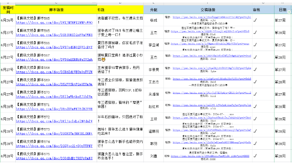Select assignee cell 李景亮
Viewport: 292px width, 165px height.
154,70
